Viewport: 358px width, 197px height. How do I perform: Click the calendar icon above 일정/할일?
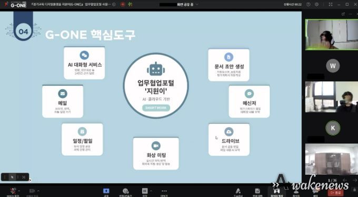click(82, 132)
